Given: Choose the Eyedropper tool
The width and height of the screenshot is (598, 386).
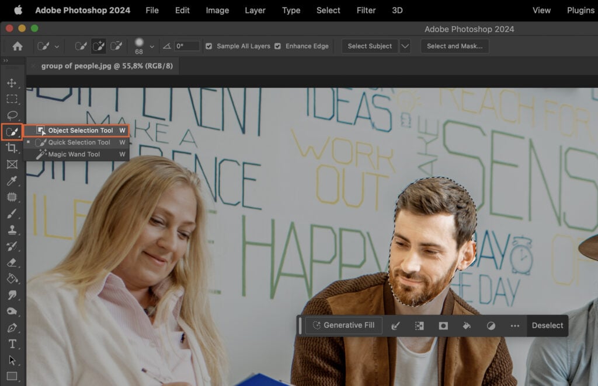Looking at the screenshot, I should point(13,180).
